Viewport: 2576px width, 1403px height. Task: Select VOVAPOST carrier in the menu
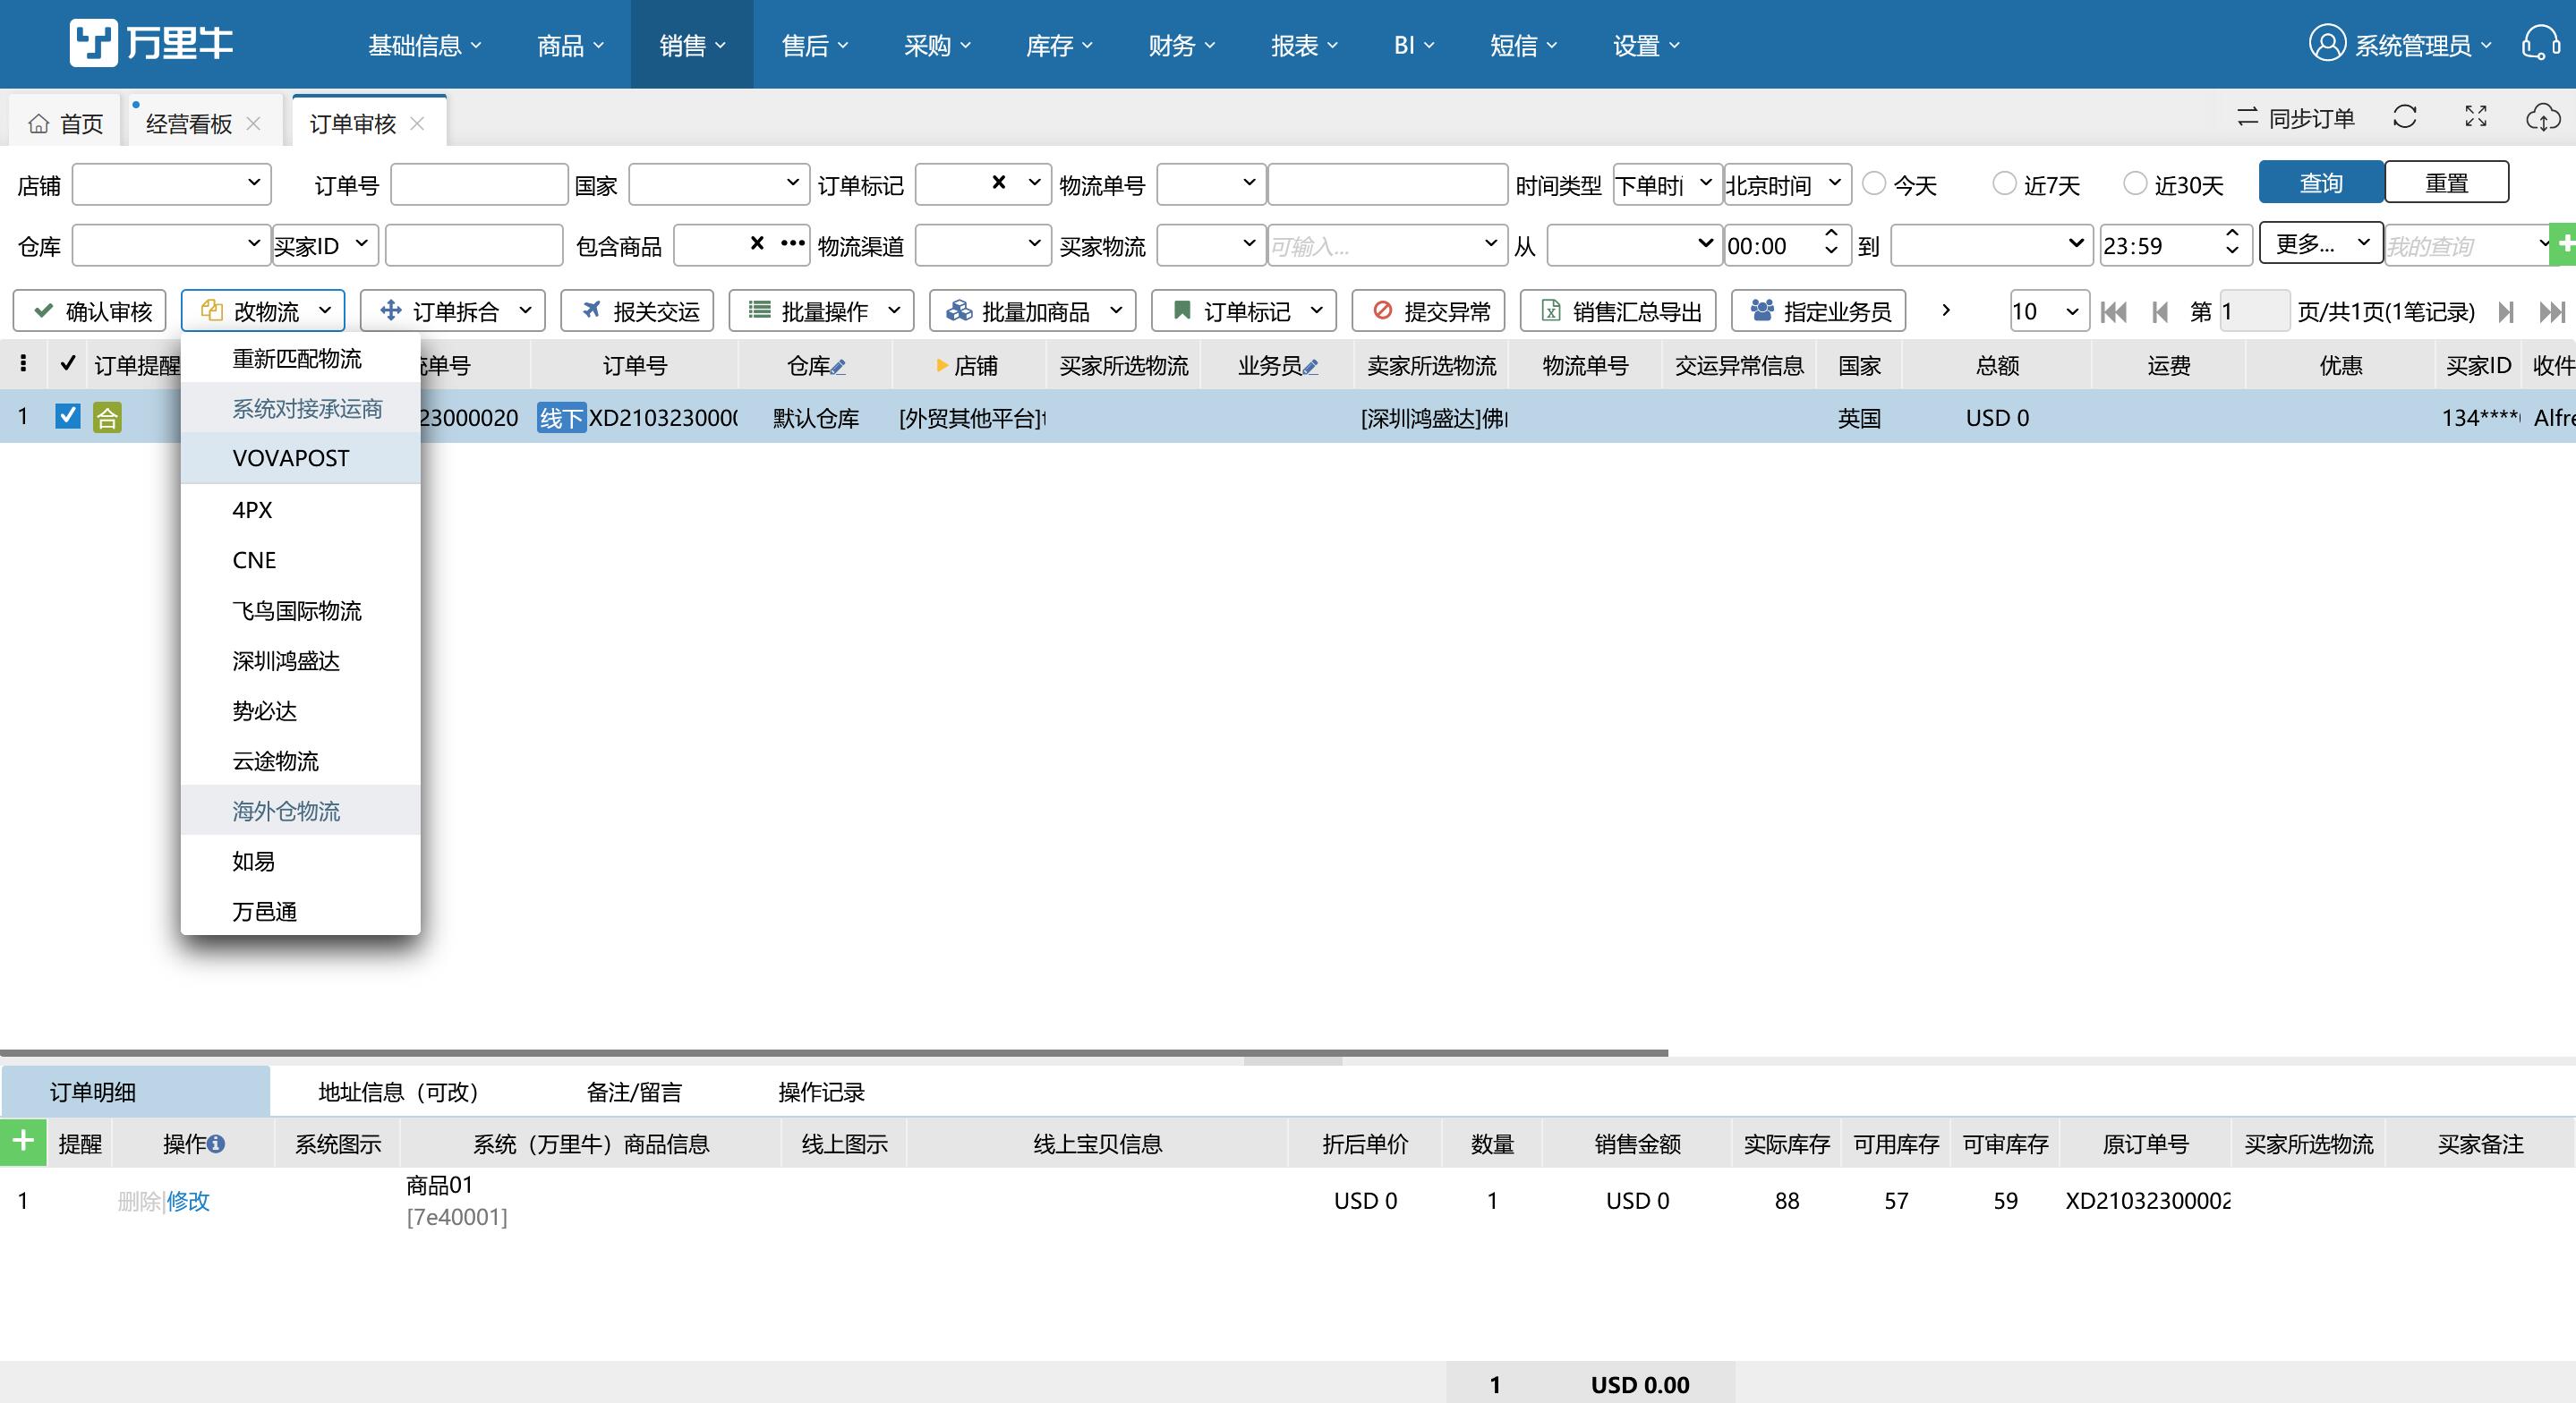[x=300, y=458]
